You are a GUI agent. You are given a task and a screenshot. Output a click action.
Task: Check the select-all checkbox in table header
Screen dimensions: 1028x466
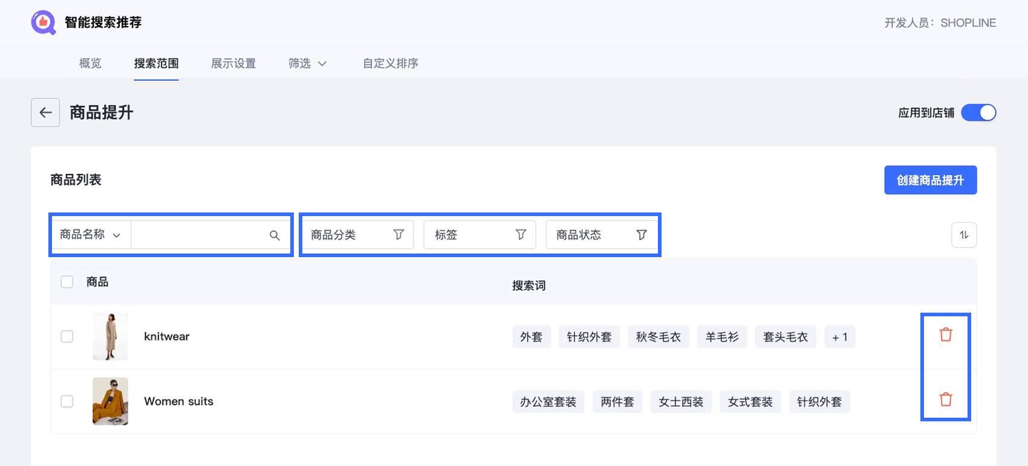click(x=67, y=282)
